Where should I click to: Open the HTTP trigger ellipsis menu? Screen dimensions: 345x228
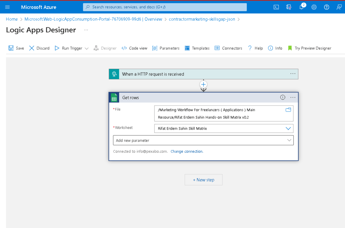293,74
